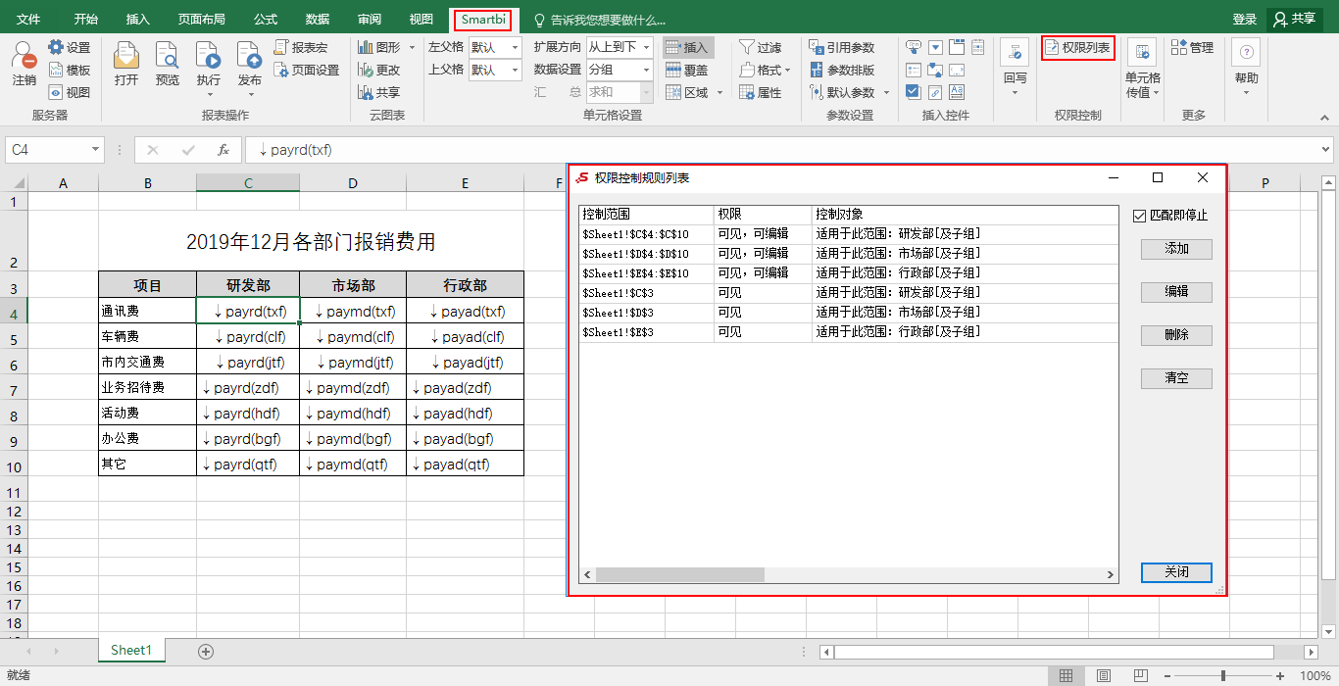The width and height of the screenshot is (1339, 686).
Task: Select the Sheet1 sheet tab
Action: click(131, 650)
